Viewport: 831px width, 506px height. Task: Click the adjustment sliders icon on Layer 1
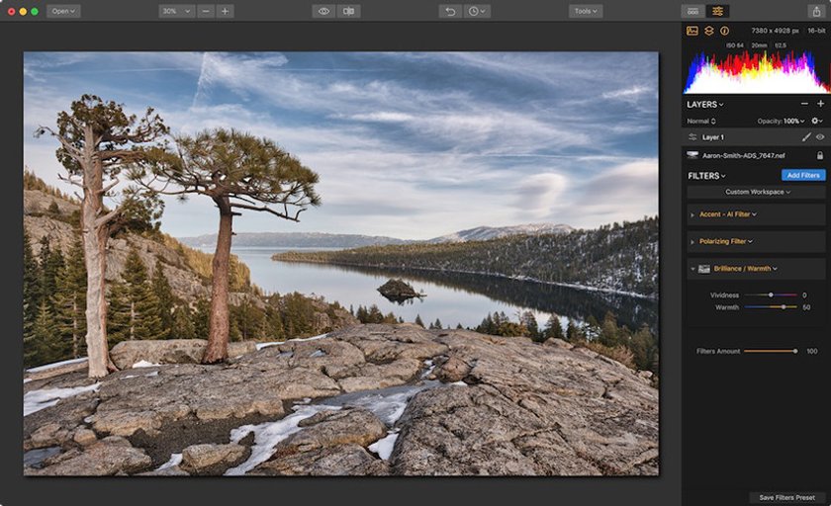[x=692, y=137]
